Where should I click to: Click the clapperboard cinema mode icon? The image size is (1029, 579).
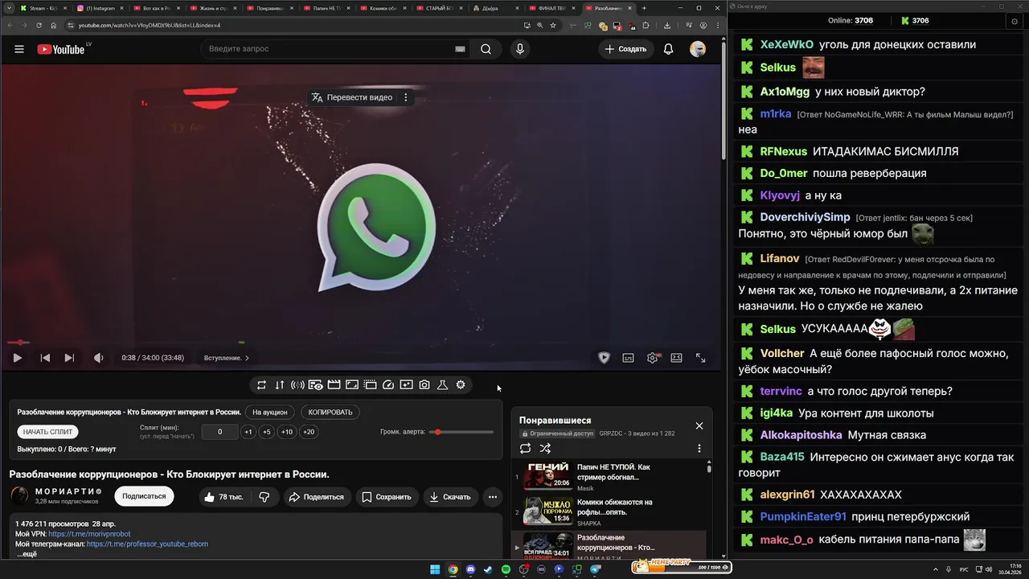pos(334,385)
